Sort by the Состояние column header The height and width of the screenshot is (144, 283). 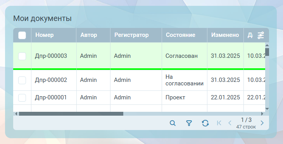(181, 35)
